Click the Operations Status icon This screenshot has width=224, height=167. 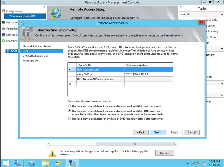[3, 28]
